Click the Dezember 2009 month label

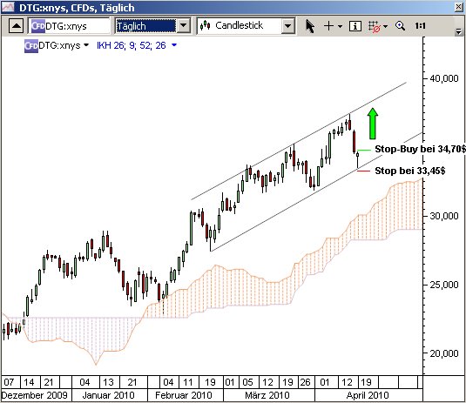pos(35,395)
